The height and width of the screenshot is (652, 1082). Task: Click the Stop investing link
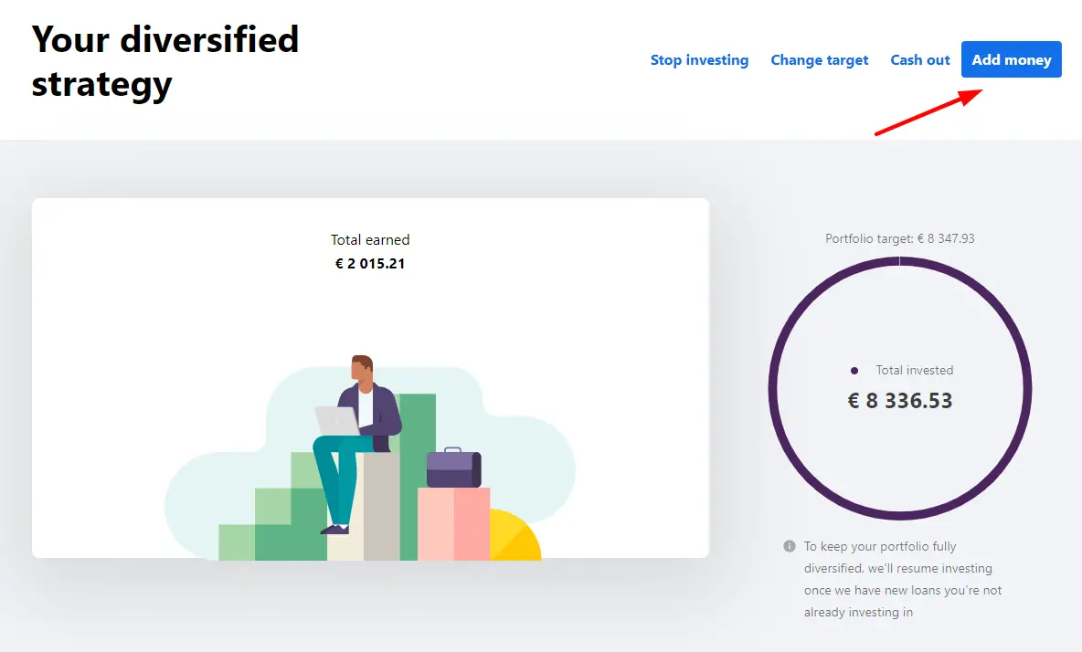699,60
